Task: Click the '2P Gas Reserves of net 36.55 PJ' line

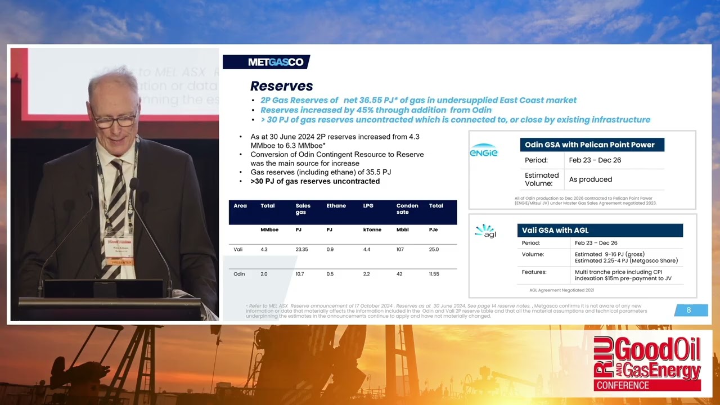Action: coord(418,100)
